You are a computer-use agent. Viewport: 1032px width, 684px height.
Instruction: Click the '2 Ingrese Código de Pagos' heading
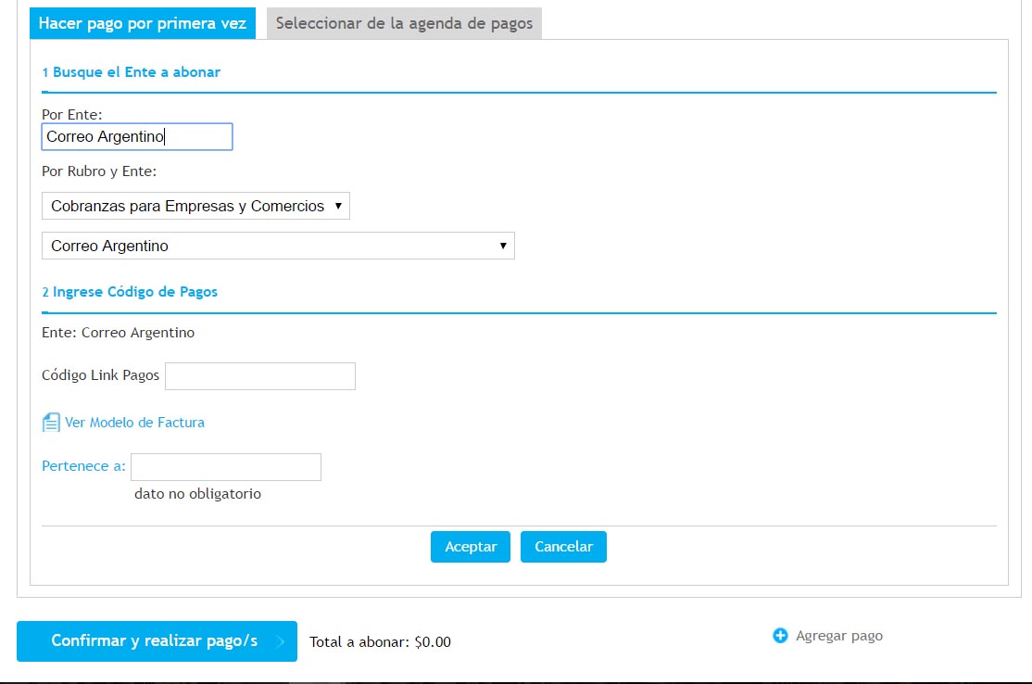[x=130, y=292]
